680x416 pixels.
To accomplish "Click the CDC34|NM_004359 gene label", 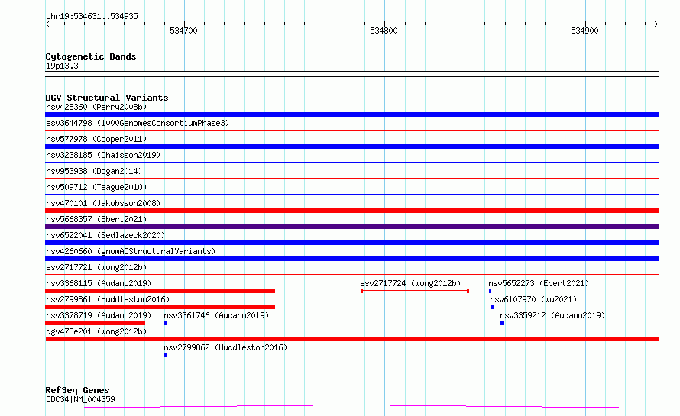I will [80, 399].
